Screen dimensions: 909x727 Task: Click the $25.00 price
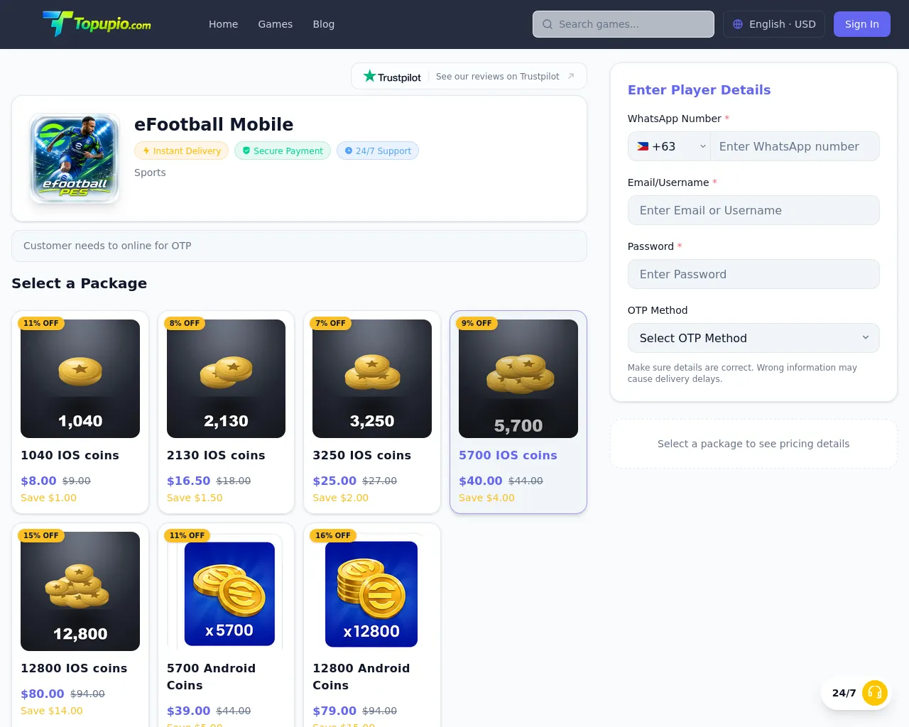pos(334,481)
